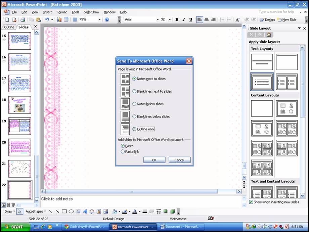Screen dimensions: 309x232
Task: Choose the Title and Two-Column Text layout
Action: tap(287, 82)
